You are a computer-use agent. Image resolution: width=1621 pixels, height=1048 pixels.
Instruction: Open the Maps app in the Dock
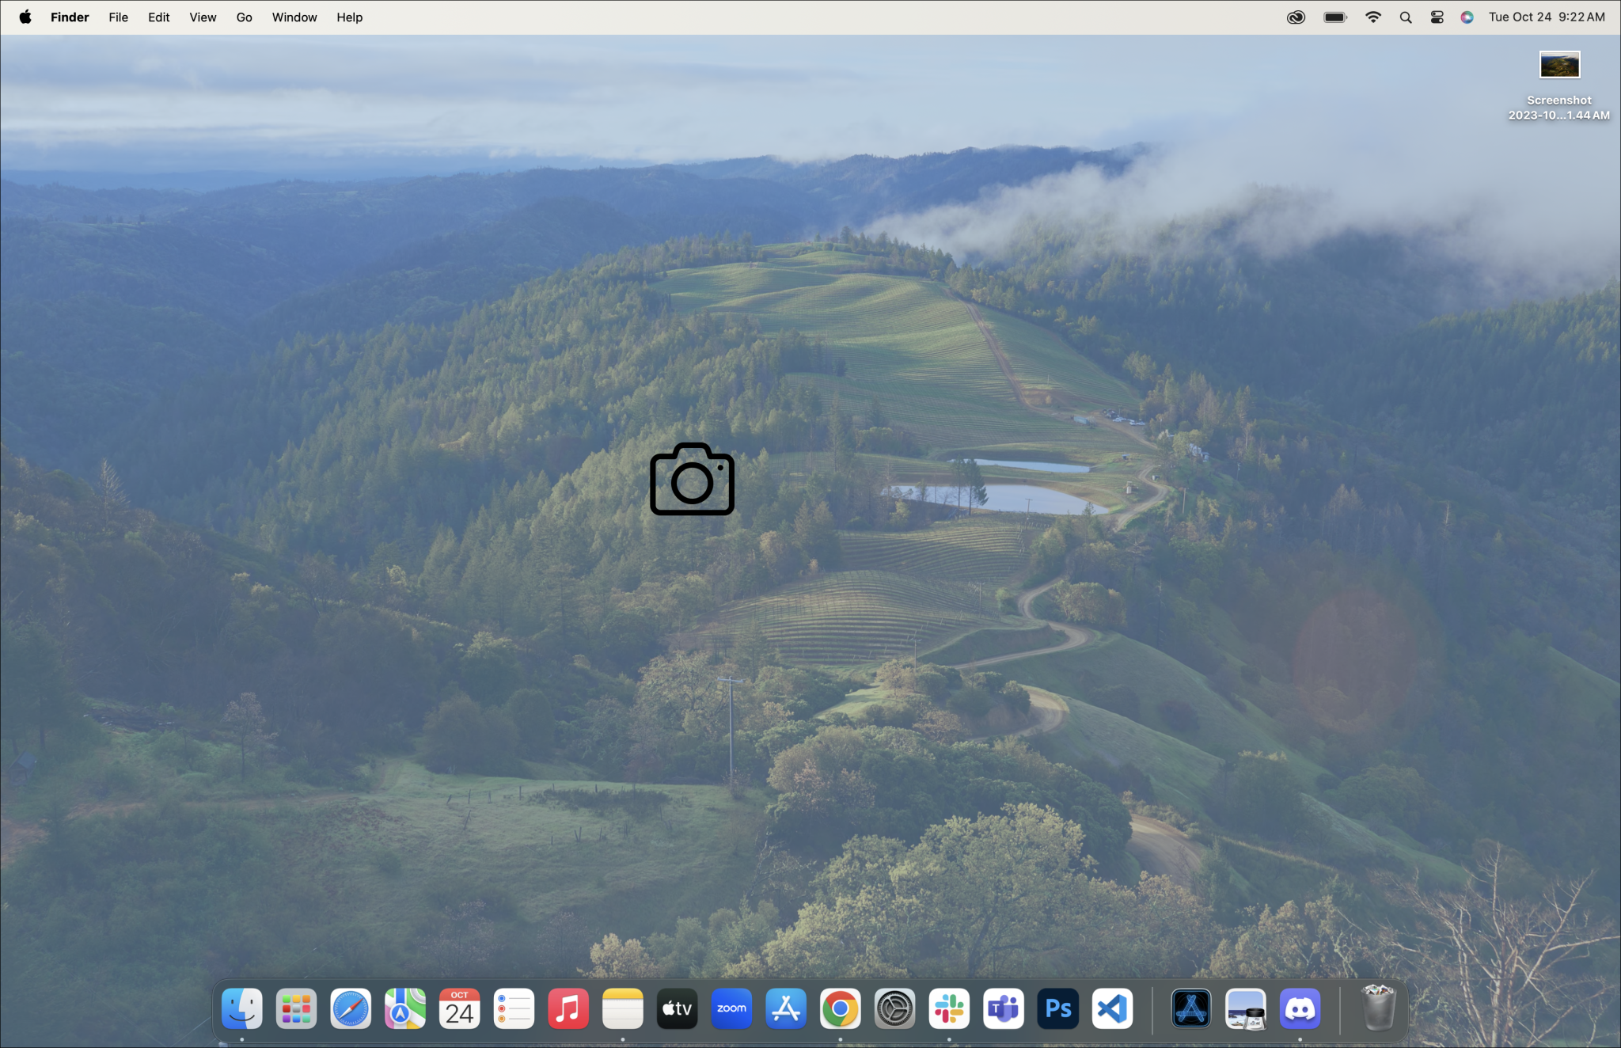click(405, 1008)
